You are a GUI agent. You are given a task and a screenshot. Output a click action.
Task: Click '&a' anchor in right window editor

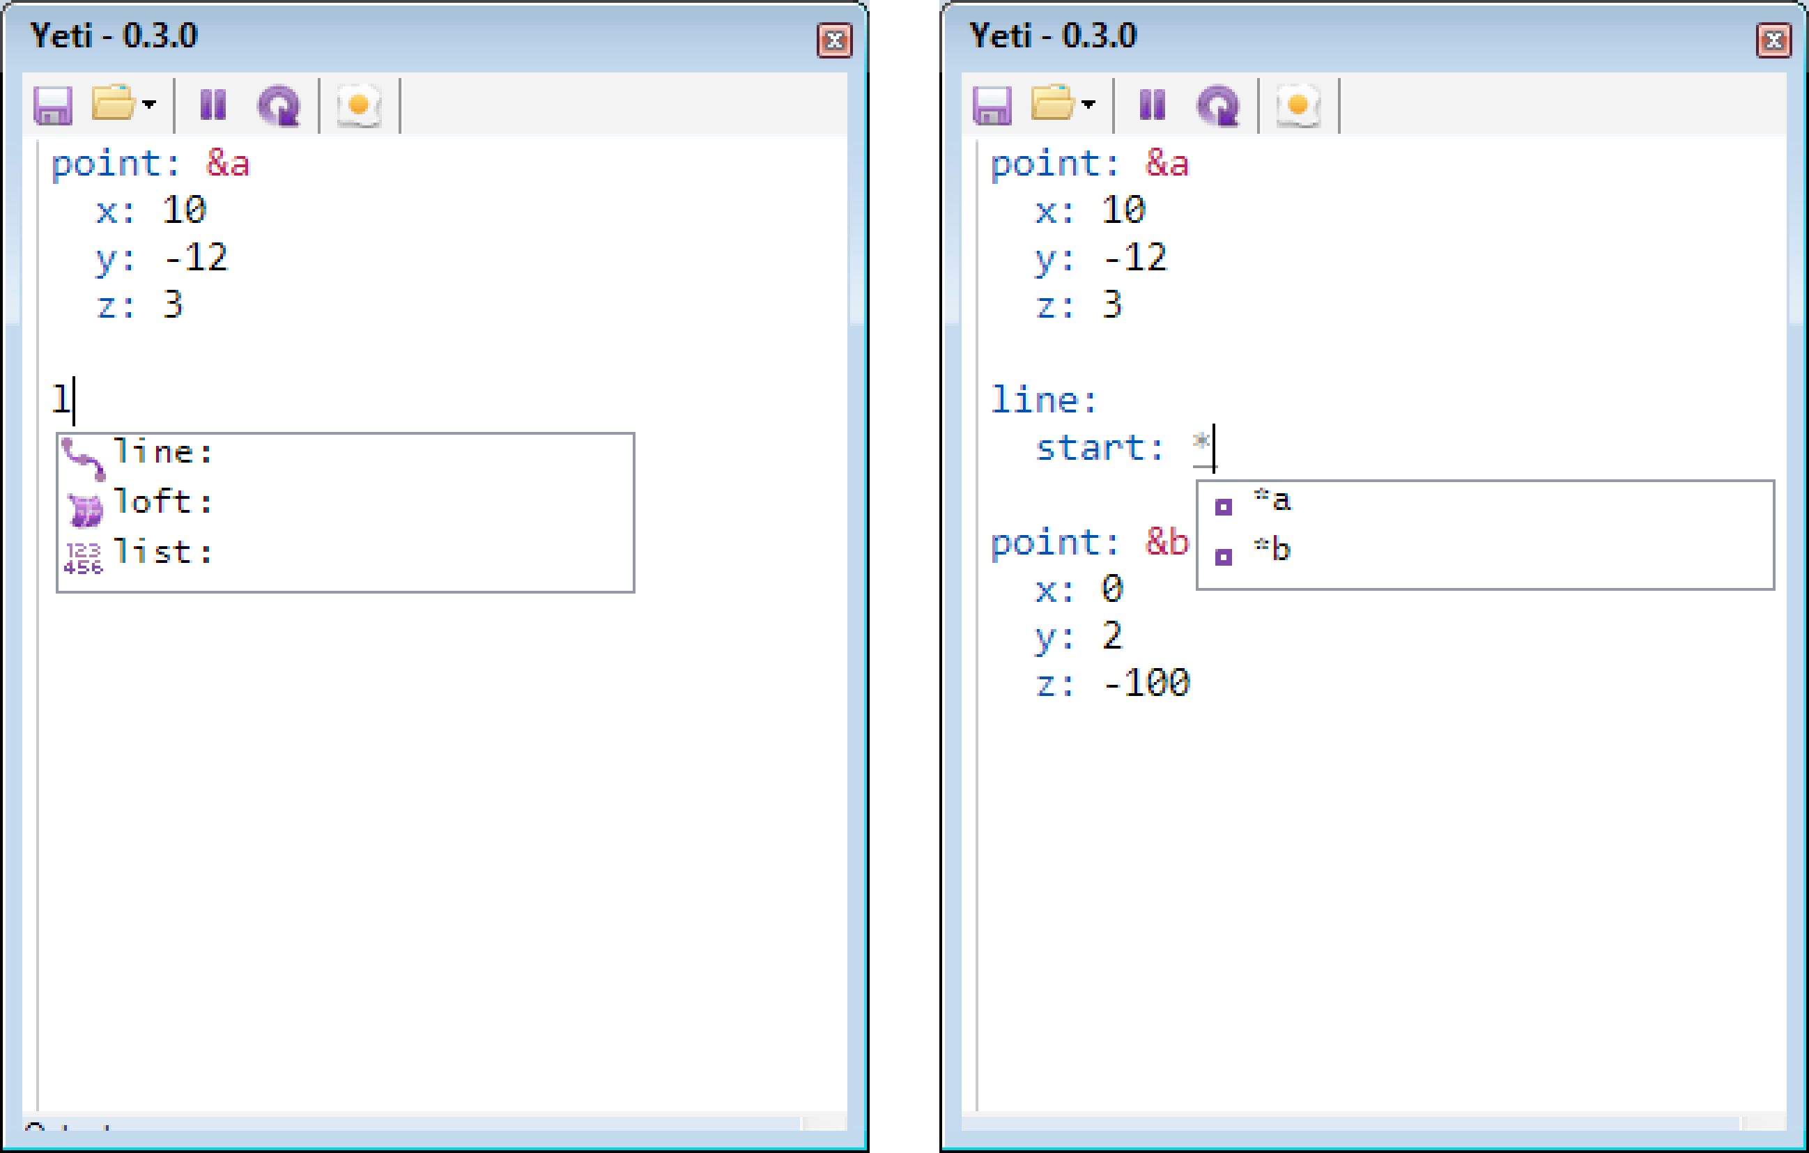coord(1167,163)
